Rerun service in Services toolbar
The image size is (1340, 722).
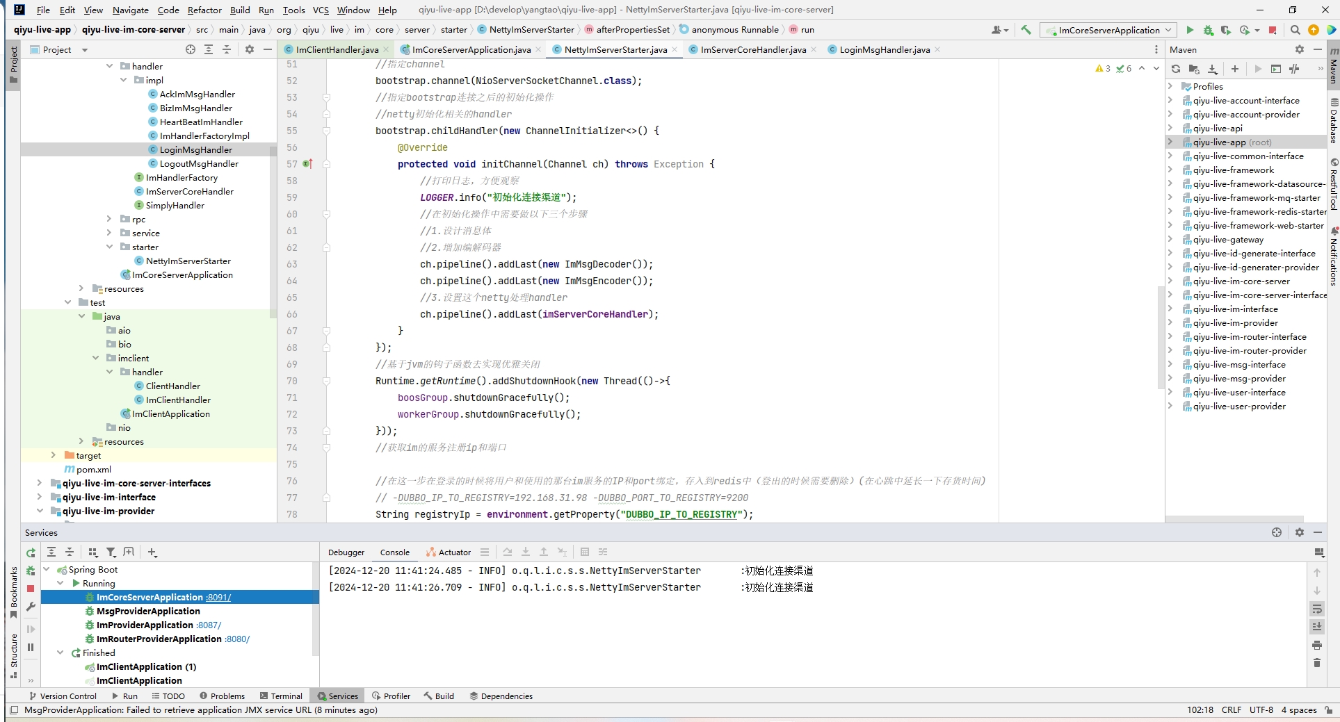pos(31,552)
